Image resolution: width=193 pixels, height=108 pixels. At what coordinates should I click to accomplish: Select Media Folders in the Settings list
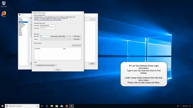[x=22, y=25]
